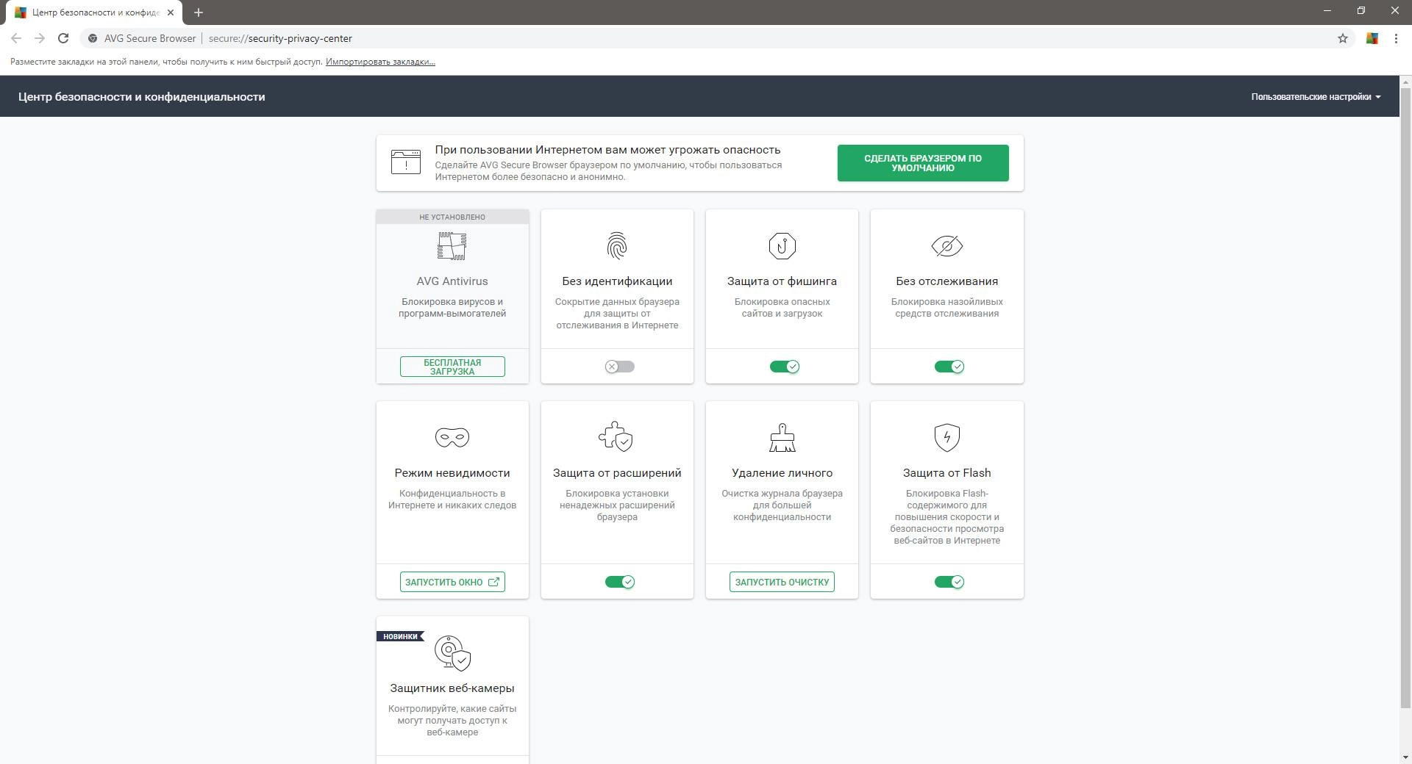Click the AVG Antivirus chip icon
1412x764 pixels.
point(452,246)
